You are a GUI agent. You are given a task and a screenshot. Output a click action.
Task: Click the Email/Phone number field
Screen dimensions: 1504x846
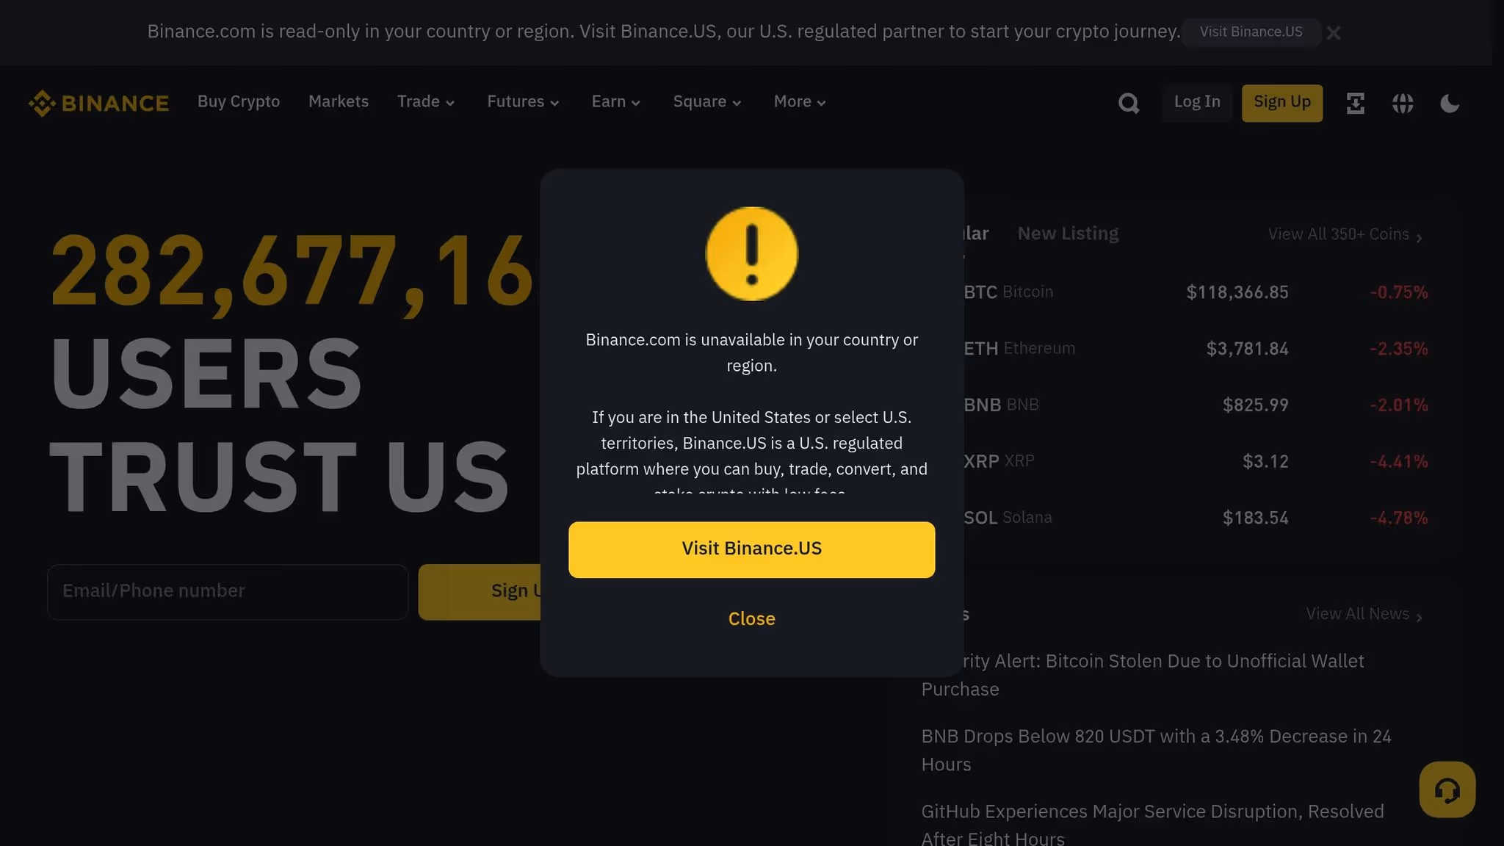coord(227,591)
